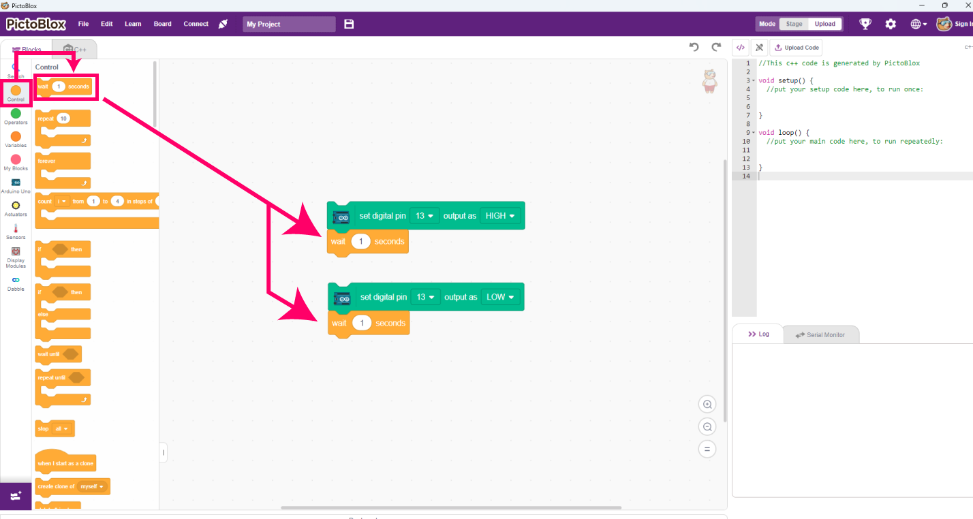Open the Board menu

(x=162, y=24)
